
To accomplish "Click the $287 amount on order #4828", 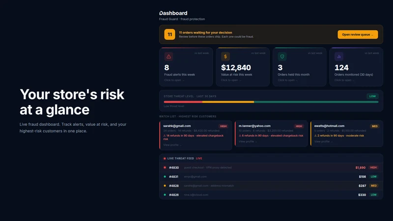I will click(363, 186).
